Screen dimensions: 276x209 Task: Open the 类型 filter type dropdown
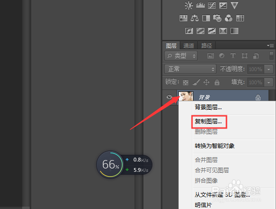pos(181,56)
